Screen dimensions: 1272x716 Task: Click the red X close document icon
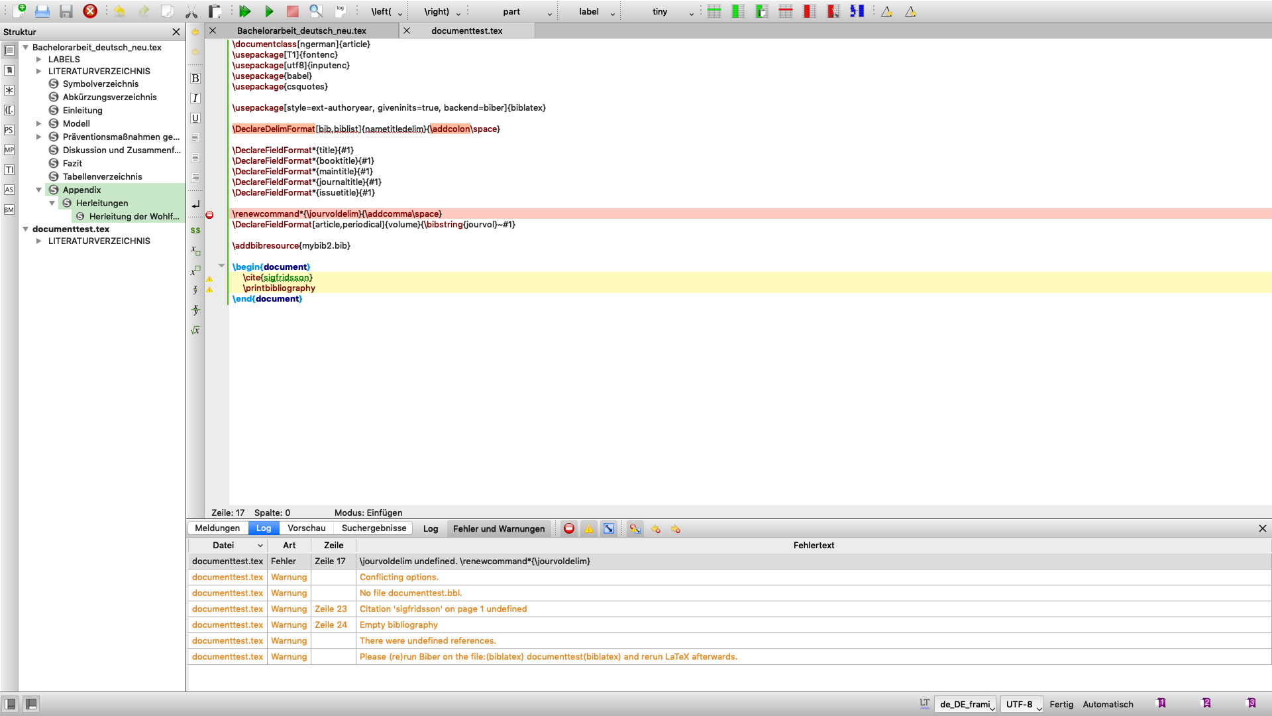(x=90, y=11)
